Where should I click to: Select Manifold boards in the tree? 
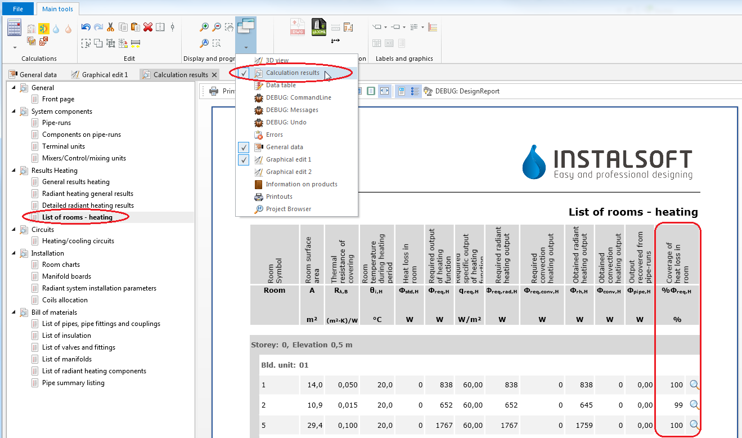tap(66, 276)
